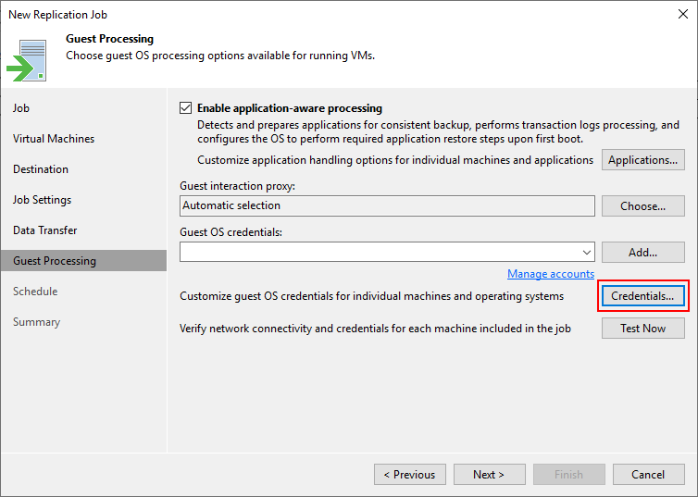Viewport: 698px width, 497px height.
Task: Add new guest OS credentials
Action: click(x=642, y=253)
